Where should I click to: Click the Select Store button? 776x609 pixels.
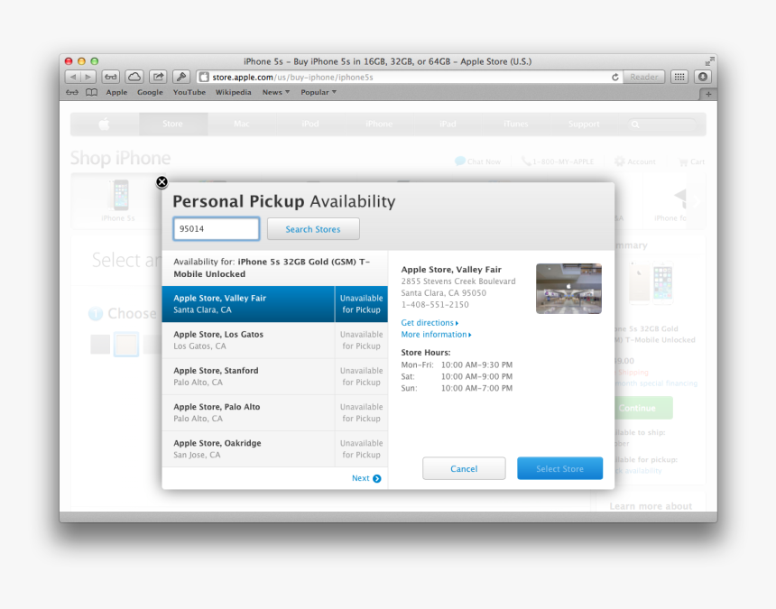coord(559,468)
